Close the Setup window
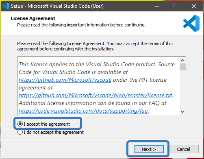Viewport: 204px width, 159px height. pos(194,6)
